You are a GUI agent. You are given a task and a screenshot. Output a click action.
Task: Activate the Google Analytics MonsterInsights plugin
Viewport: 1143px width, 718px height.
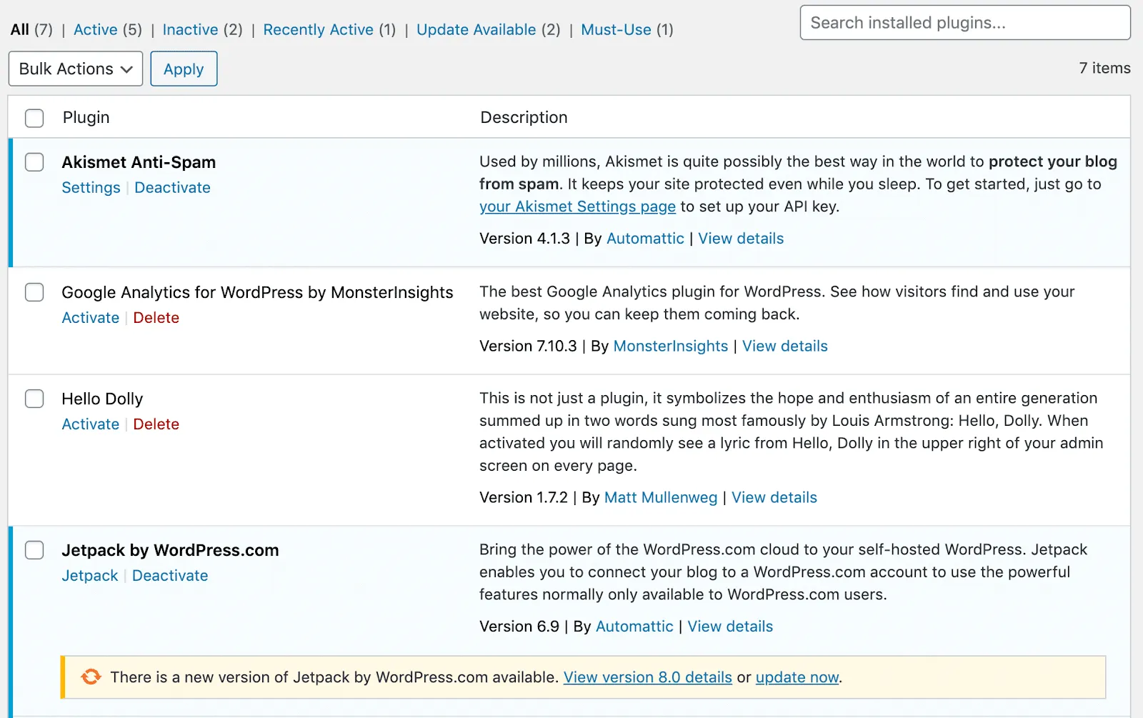[x=90, y=317]
